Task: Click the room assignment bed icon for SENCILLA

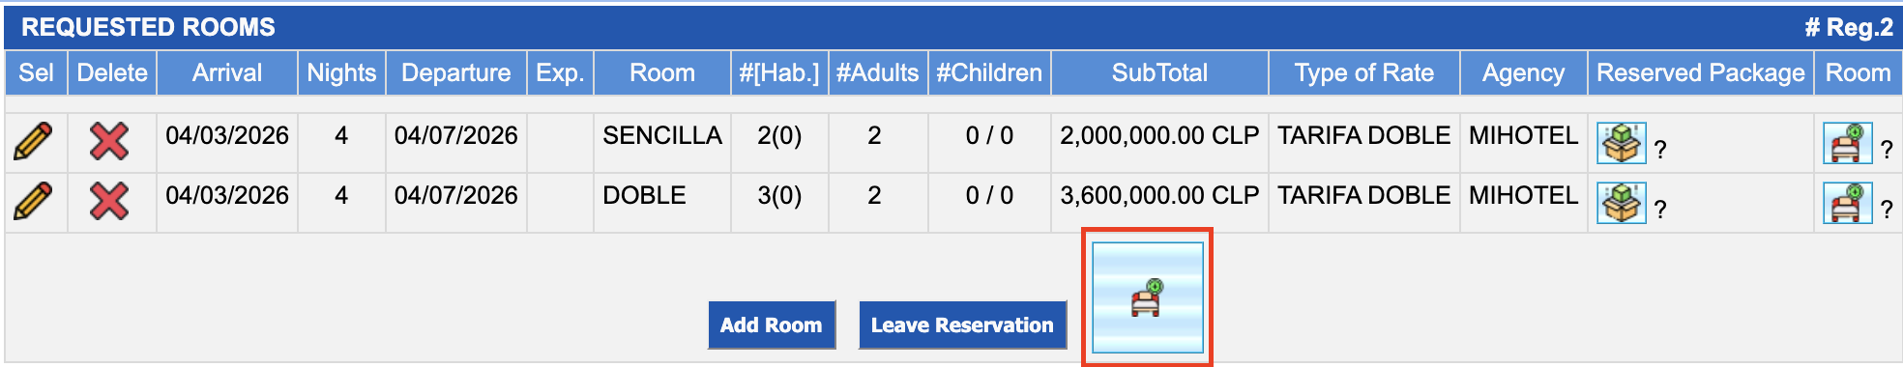Action: pos(1848,143)
